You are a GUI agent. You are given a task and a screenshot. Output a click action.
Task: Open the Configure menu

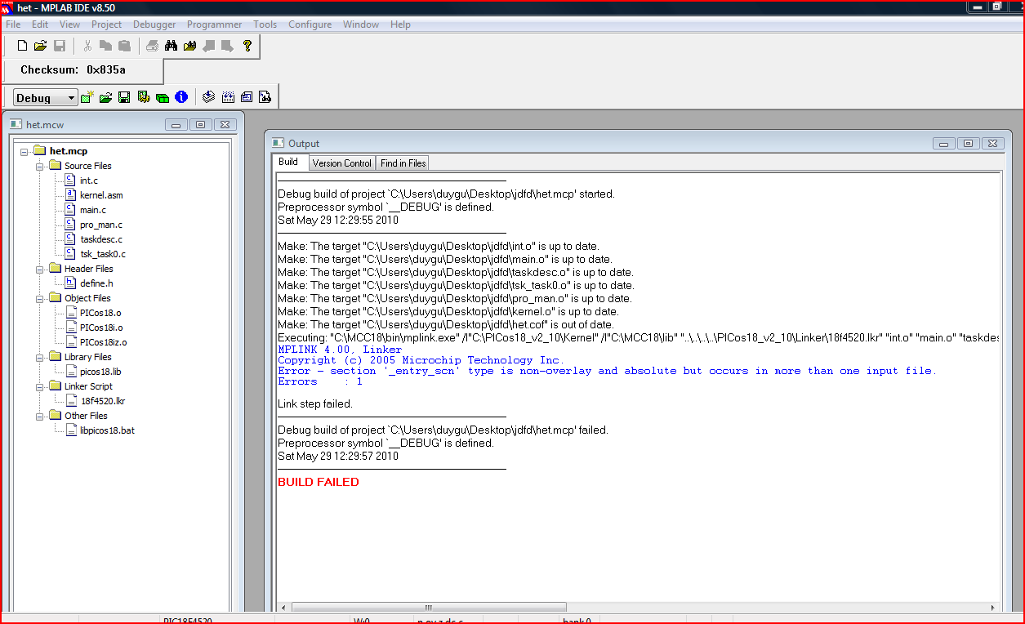click(x=310, y=25)
